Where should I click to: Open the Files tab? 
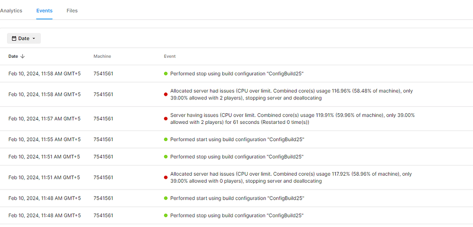[x=72, y=11]
